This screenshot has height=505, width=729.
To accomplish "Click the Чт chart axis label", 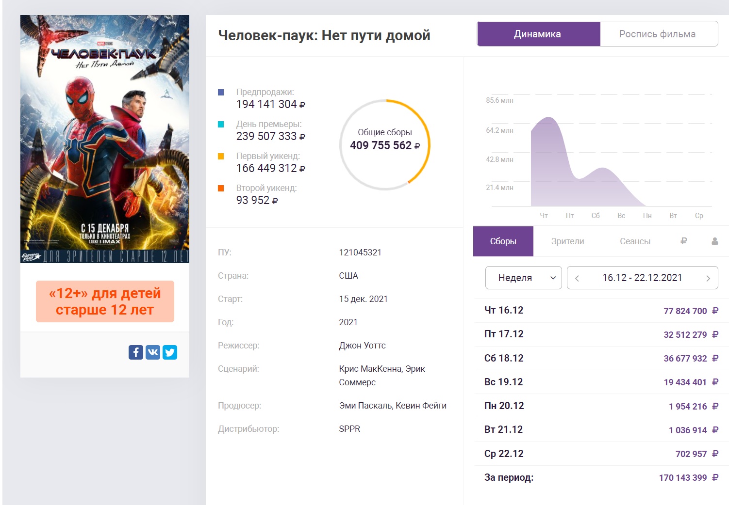I will pos(544,216).
